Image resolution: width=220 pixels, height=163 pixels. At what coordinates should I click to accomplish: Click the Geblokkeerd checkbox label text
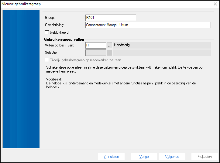pos(59,32)
